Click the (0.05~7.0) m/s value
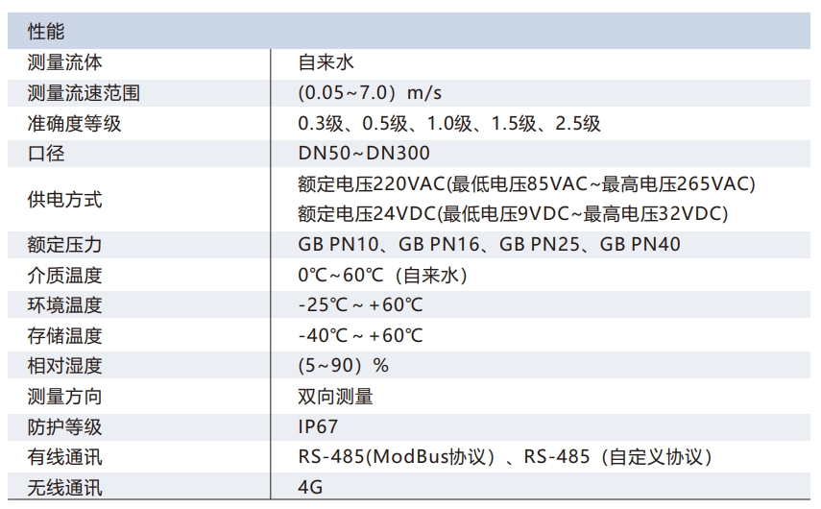This screenshot has height=509, width=821. (370, 93)
